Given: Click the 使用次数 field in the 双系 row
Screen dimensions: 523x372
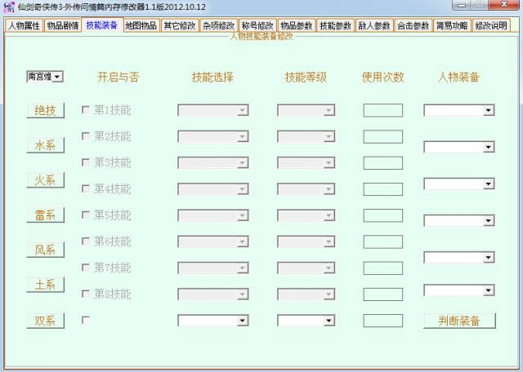Looking at the screenshot, I should pos(383,321).
